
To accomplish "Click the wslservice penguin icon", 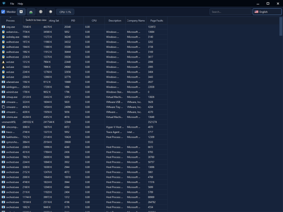I will pos(3,32).
